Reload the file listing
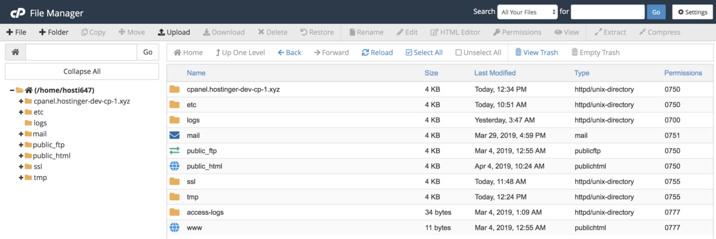Screen dimensions: 716x239 (x=377, y=52)
